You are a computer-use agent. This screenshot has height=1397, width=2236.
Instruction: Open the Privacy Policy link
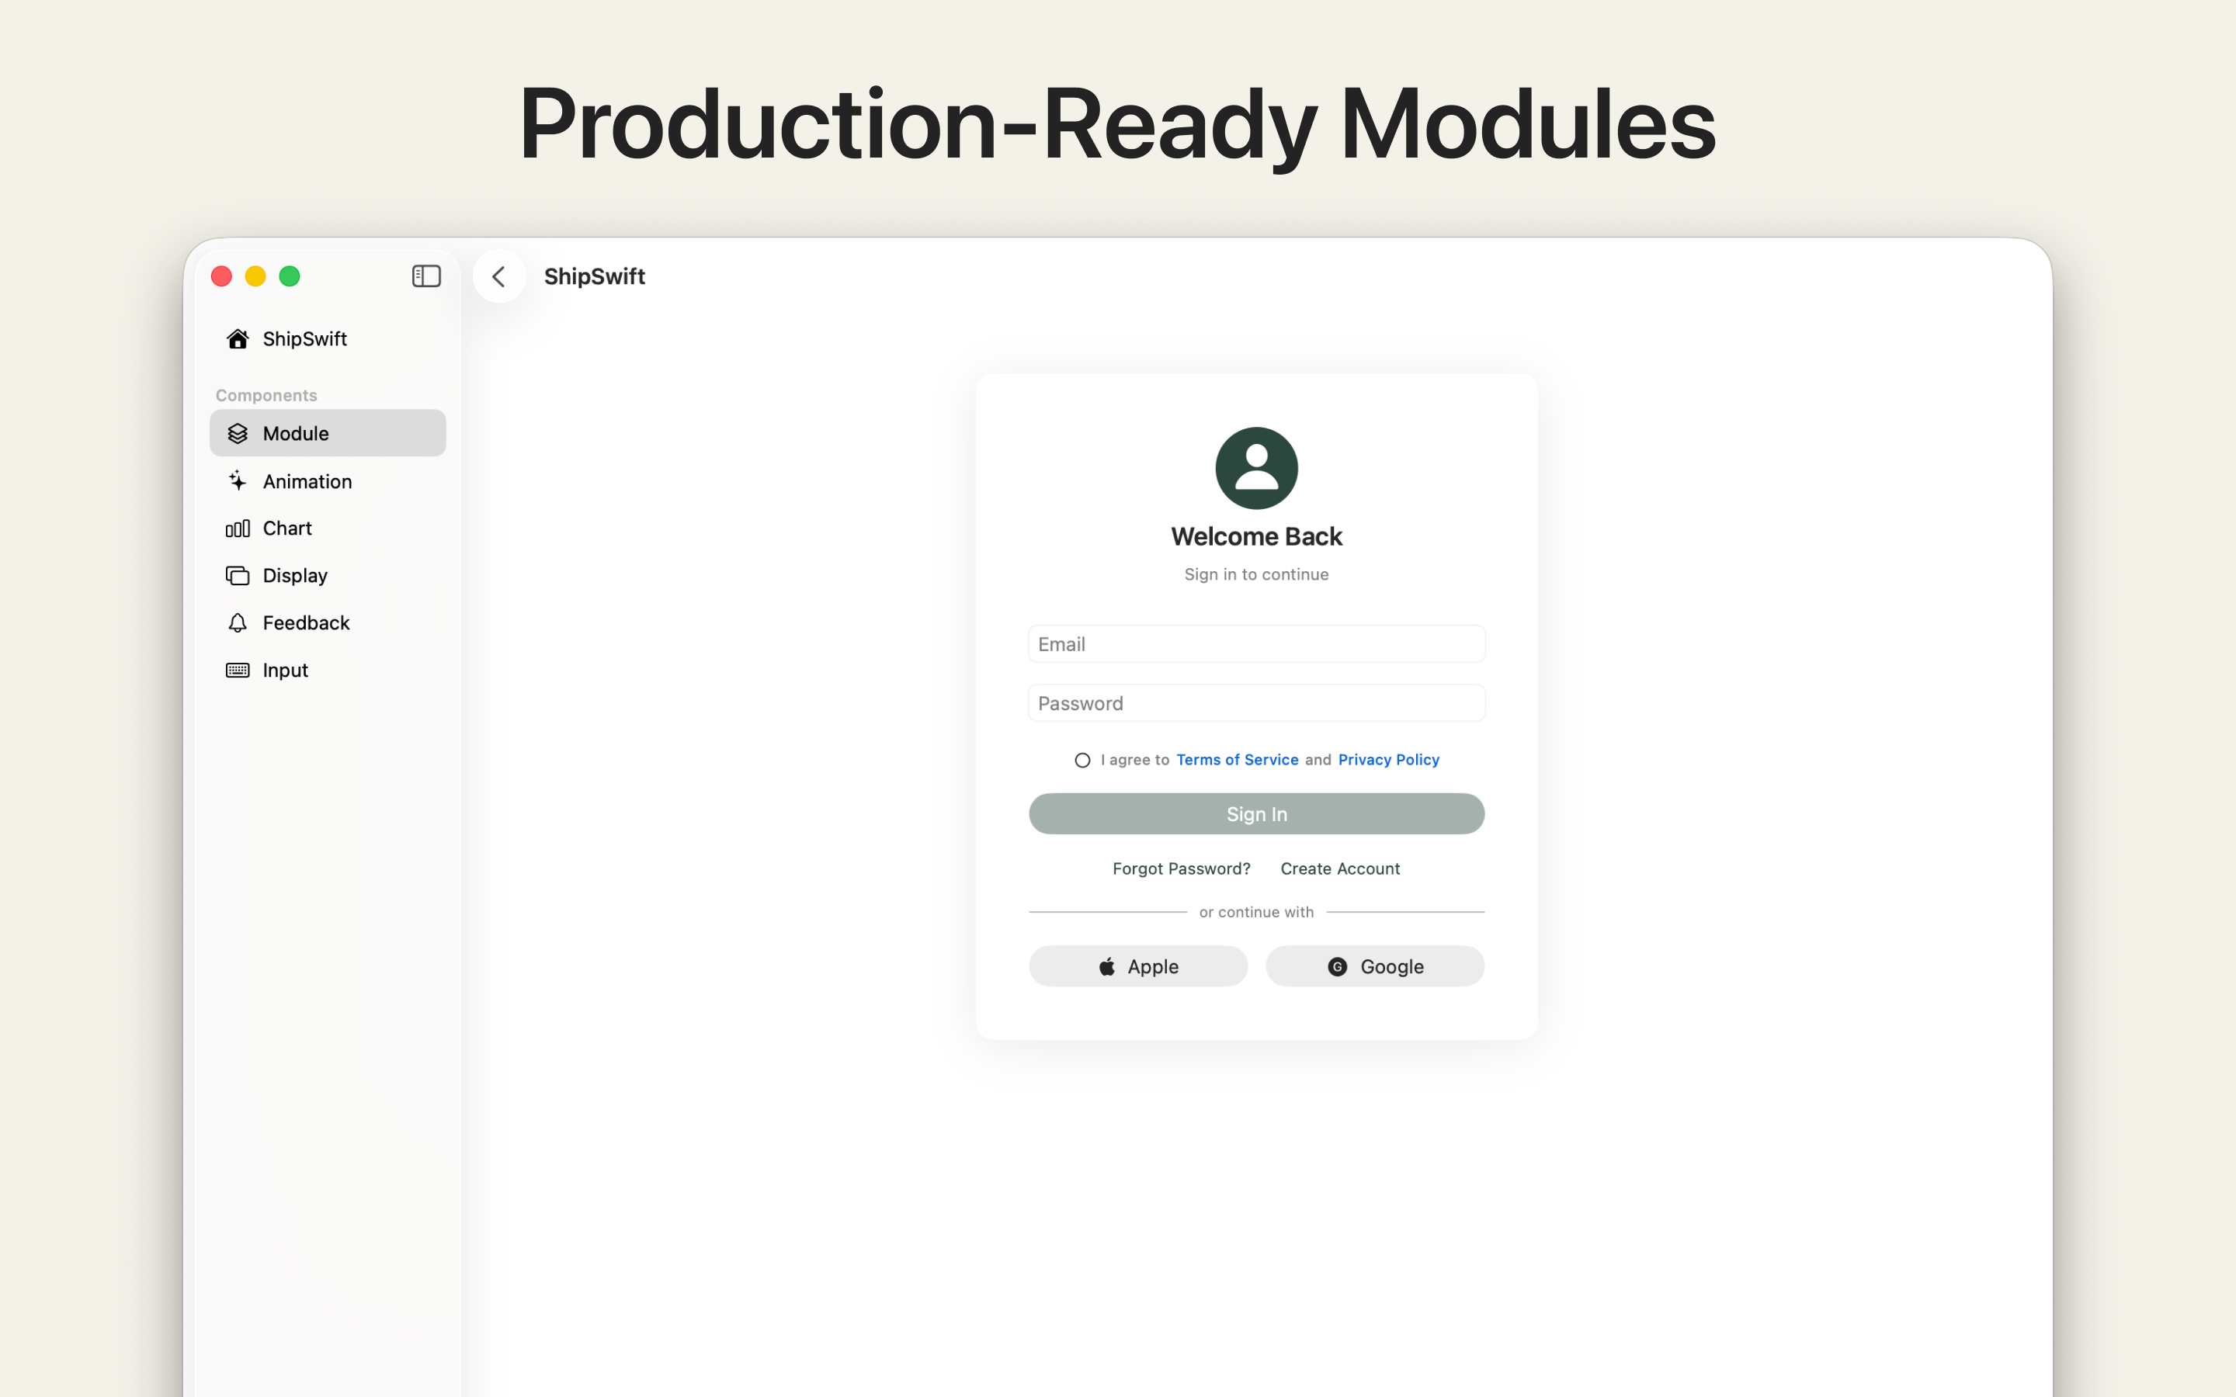click(1389, 760)
